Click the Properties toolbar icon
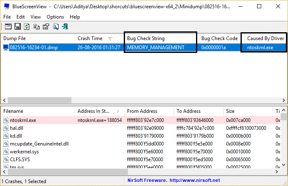 click(x=46, y=26)
